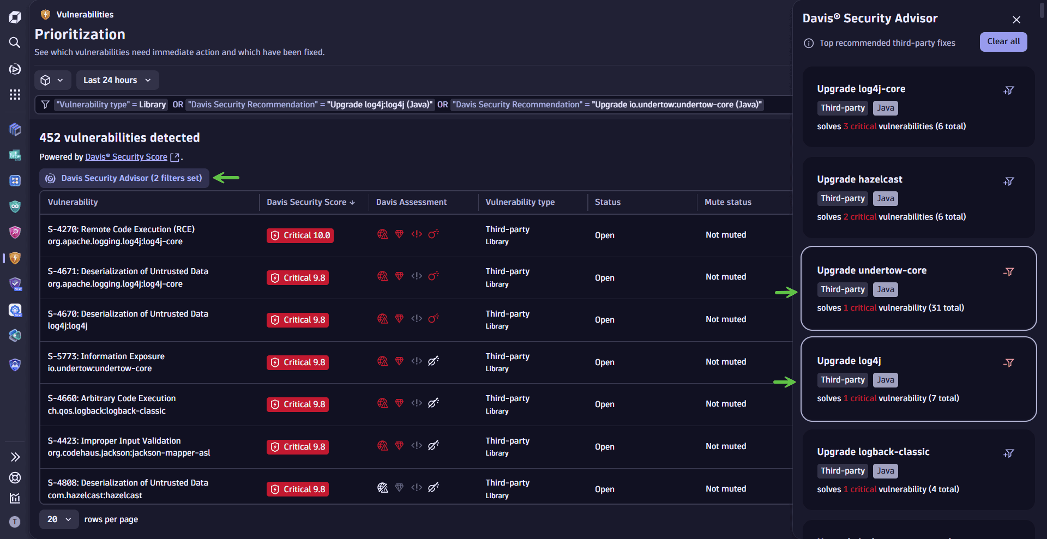Apply filter for Upgrade hazelcast card
Image resolution: width=1047 pixels, height=539 pixels.
1009,181
